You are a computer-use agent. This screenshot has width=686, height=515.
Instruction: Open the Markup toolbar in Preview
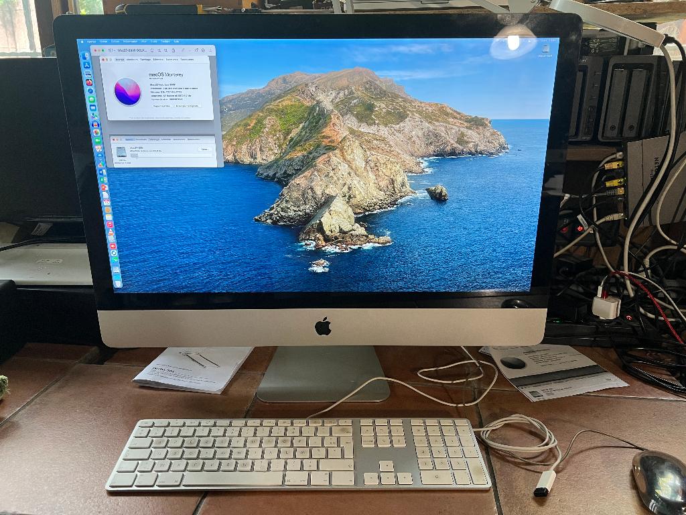183,50
